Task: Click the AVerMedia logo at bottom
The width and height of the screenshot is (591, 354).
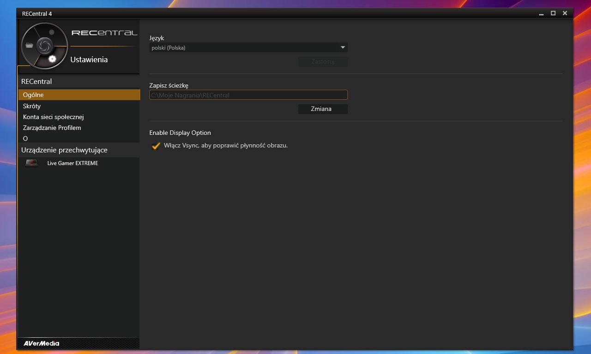Action: [42, 343]
